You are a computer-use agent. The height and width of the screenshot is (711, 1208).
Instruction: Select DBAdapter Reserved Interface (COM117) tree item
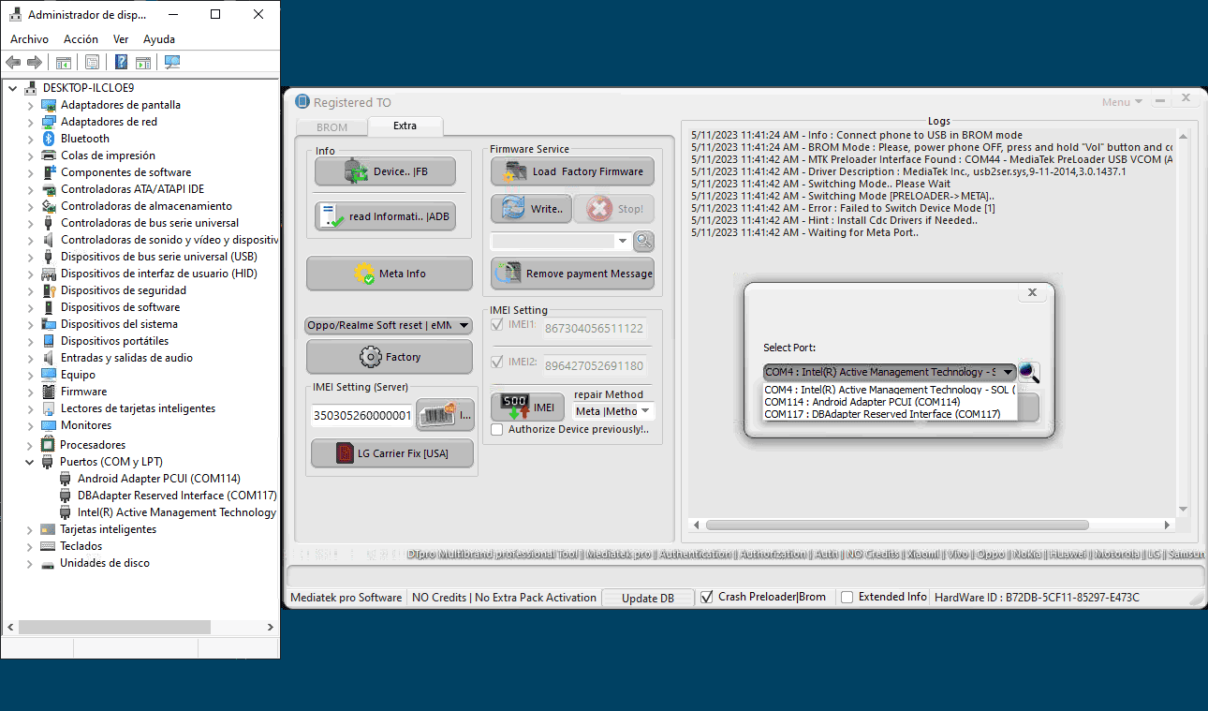177,496
